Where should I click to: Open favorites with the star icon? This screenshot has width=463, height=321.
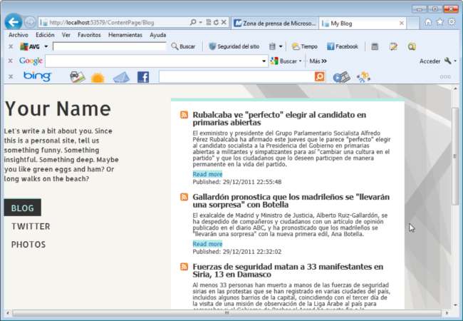[440, 22]
